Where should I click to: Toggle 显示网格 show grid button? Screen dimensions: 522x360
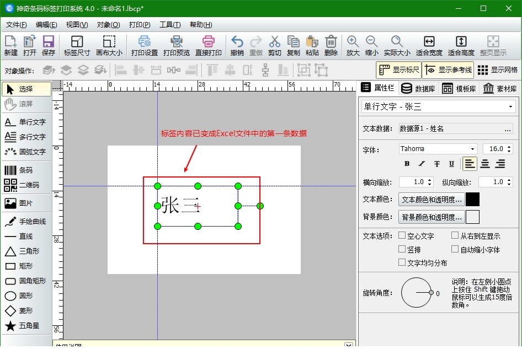point(497,70)
